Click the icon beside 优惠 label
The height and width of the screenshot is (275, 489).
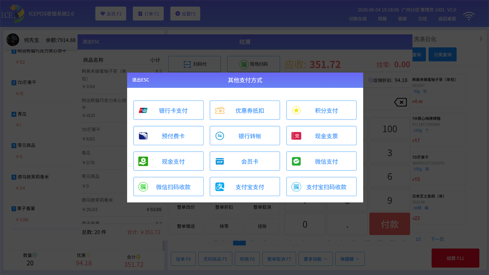point(88,255)
